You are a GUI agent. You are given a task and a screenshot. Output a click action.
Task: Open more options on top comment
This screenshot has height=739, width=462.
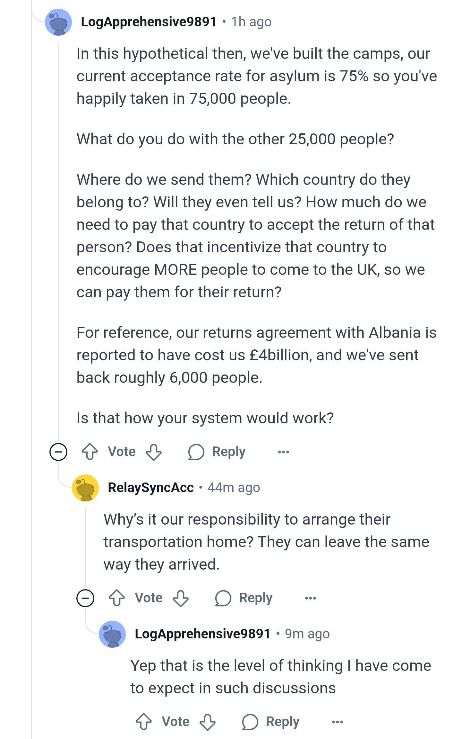tap(284, 452)
